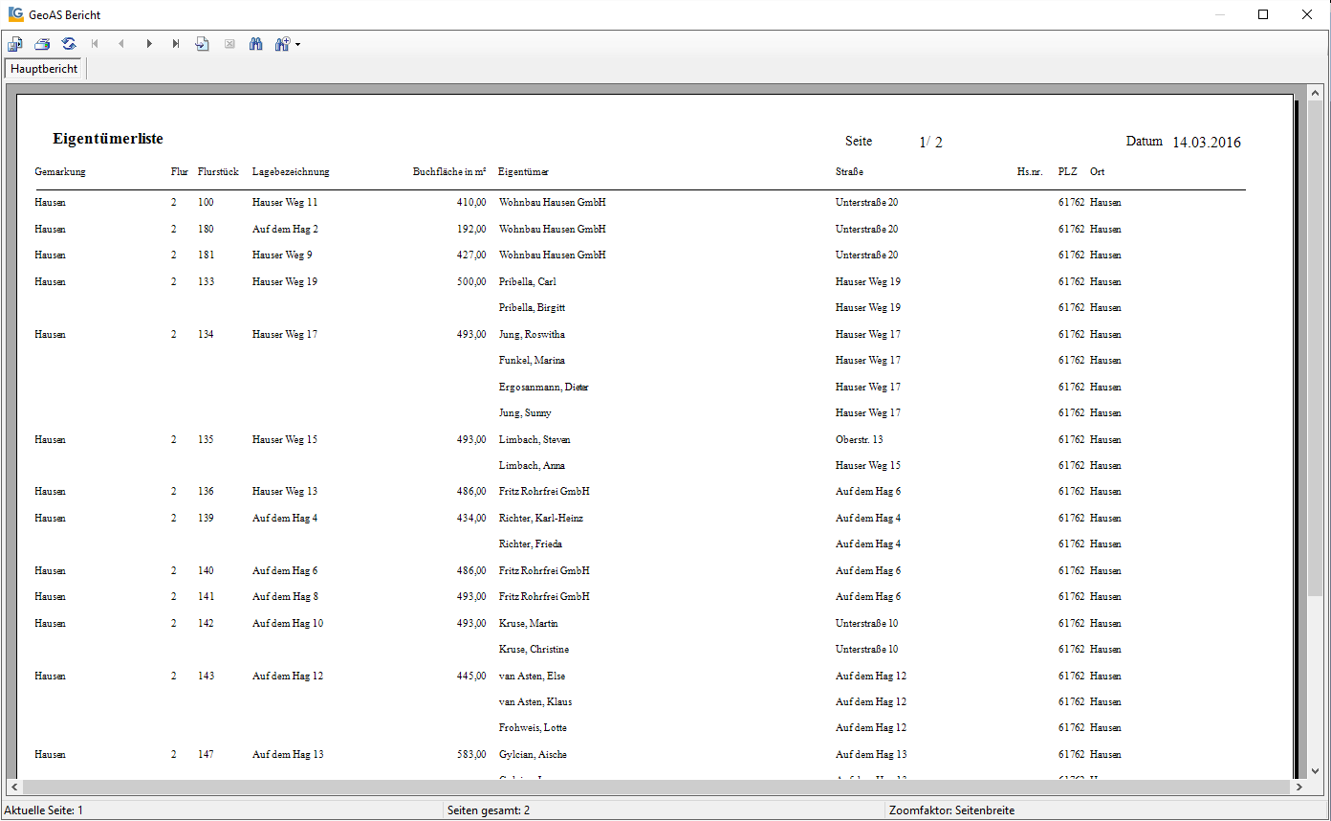1331x821 pixels.
Task: Expand the zoom dropdown arrow in toolbar
Action: tap(298, 45)
